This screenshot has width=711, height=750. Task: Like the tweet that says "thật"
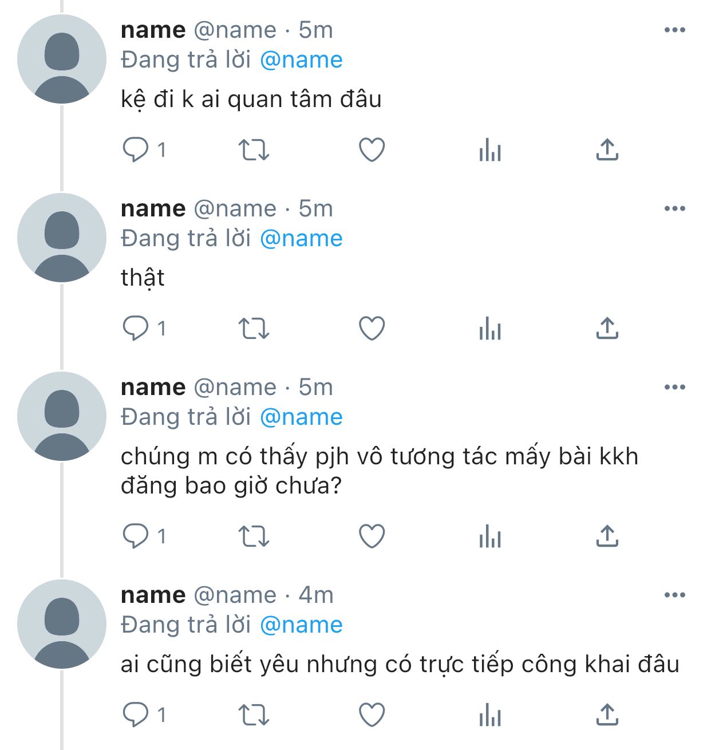(x=372, y=329)
